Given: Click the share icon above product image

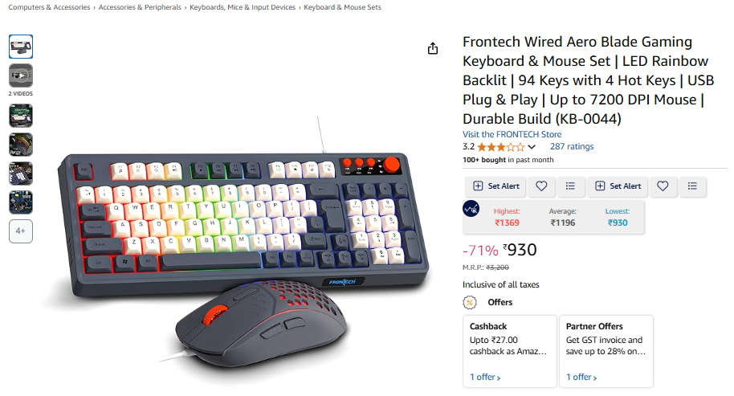Looking at the screenshot, I should click(x=433, y=48).
